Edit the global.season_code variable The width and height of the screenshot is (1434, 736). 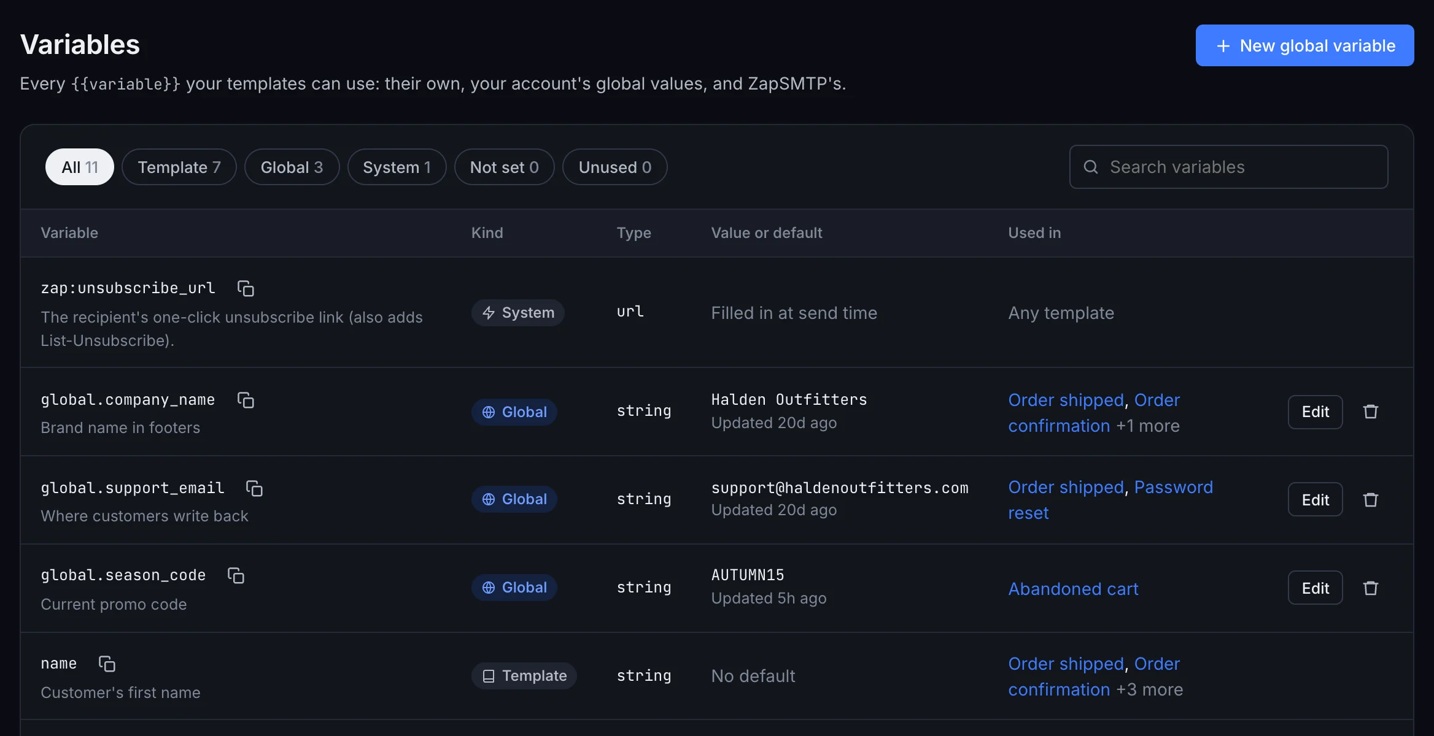pyautogui.click(x=1315, y=588)
